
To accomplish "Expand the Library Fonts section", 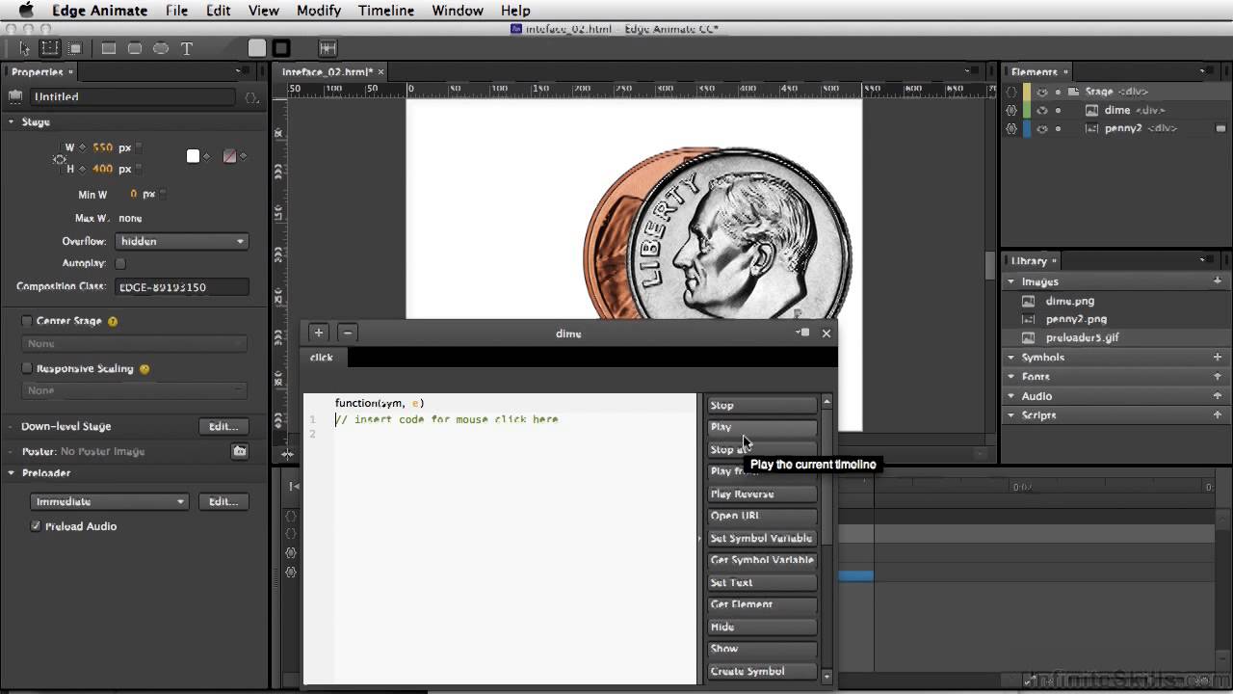I will point(1011,377).
